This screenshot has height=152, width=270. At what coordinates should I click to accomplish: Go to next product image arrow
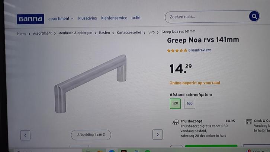tap(158, 134)
